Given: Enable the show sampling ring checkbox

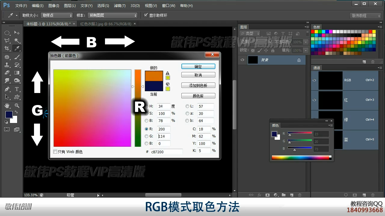Looking at the screenshot, I should [146, 15].
